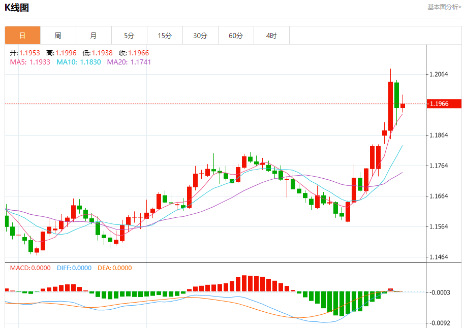Open the 基本面分析 link
Image resolution: width=464 pixels, height=328 pixels.
pyautogui.click(x=444, y=7)
